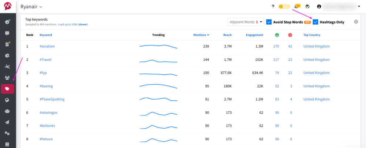This screenshot has height=148, width=366.
Task: Click the AI head icon in header
Action: pos(308,7)
